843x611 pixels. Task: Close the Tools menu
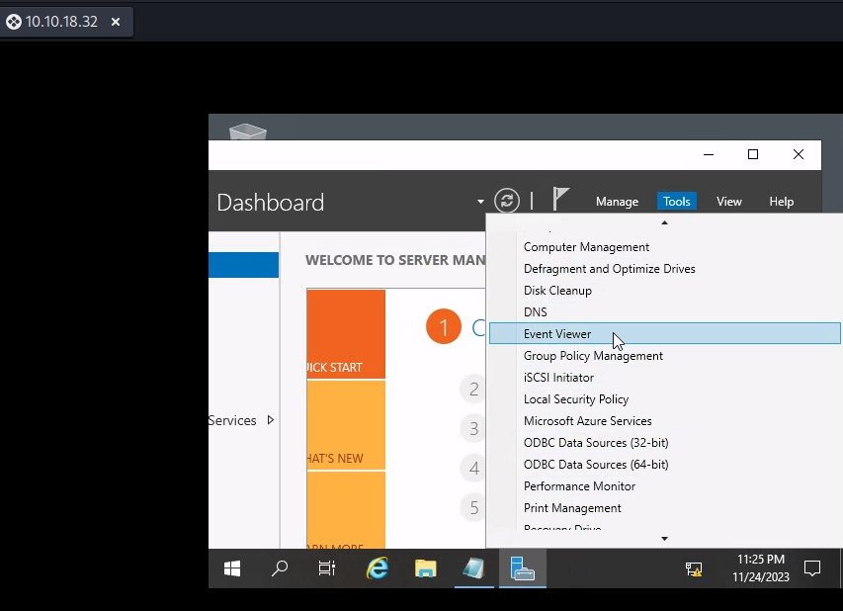click(x=676, y=201)
